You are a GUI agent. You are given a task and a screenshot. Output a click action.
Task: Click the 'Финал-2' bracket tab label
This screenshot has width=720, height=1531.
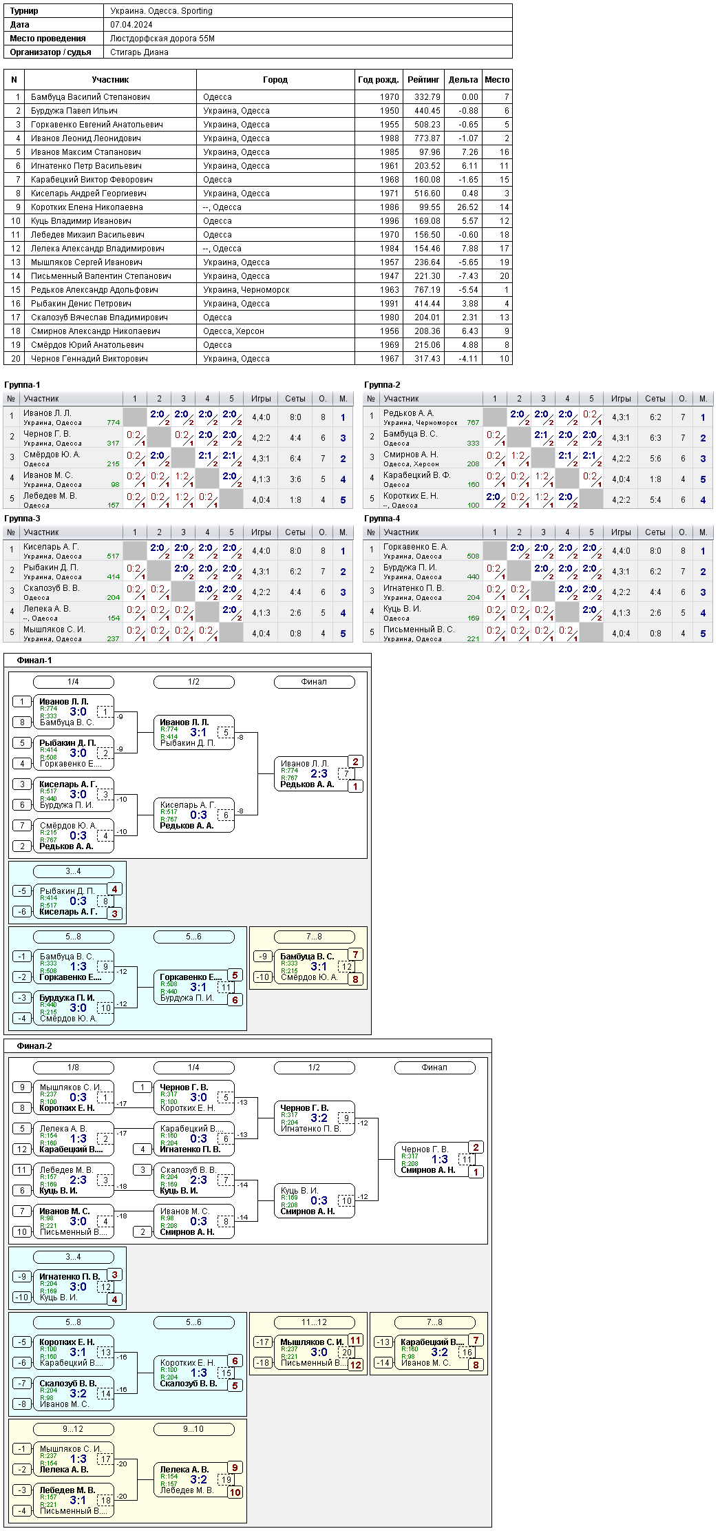tap(34, 1046)
